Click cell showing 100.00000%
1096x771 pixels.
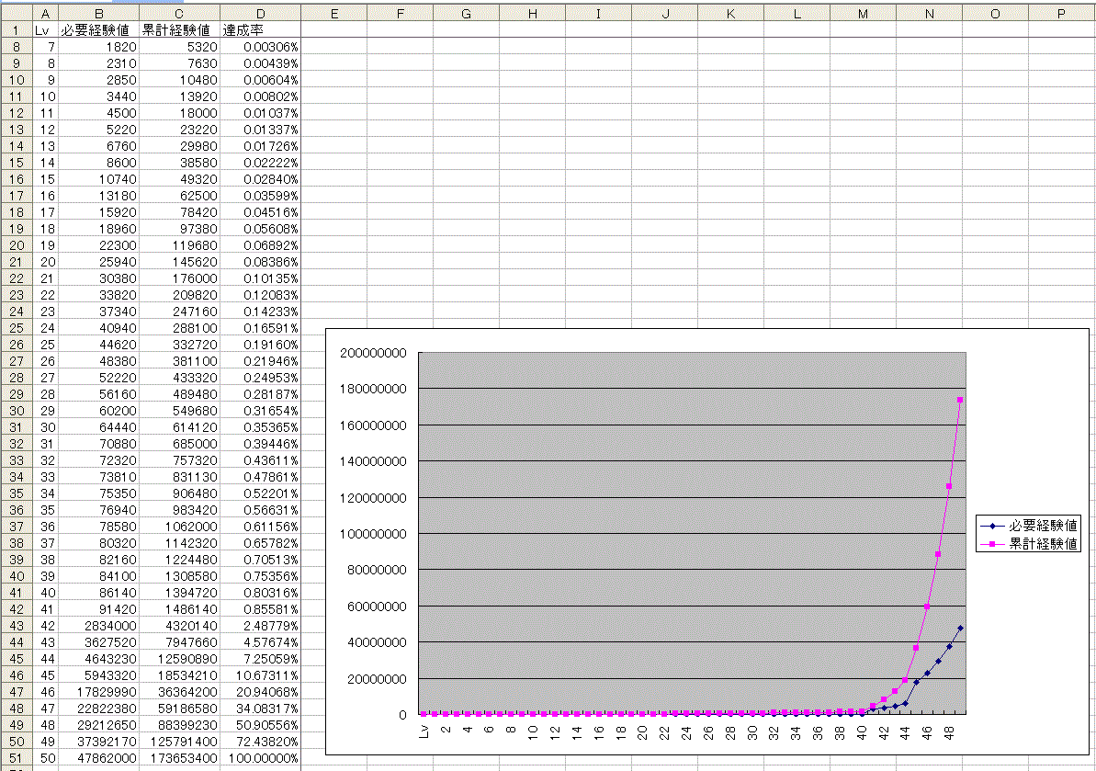[x=261, y=758]
